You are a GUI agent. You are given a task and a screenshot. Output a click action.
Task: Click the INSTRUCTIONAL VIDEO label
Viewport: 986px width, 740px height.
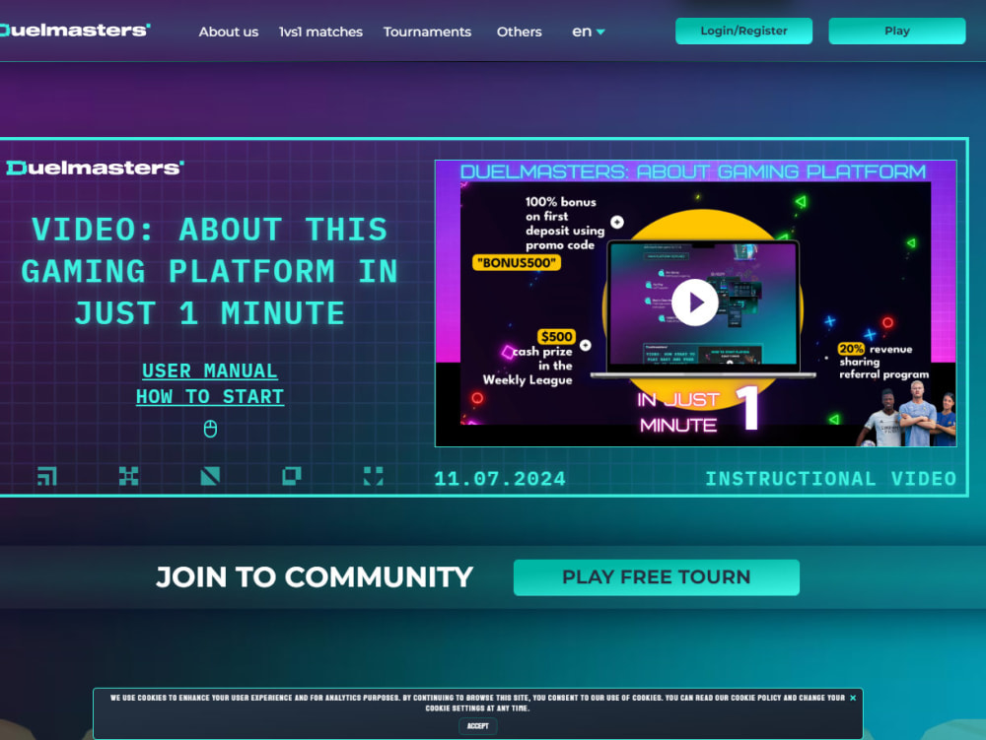tap(830, 479)
